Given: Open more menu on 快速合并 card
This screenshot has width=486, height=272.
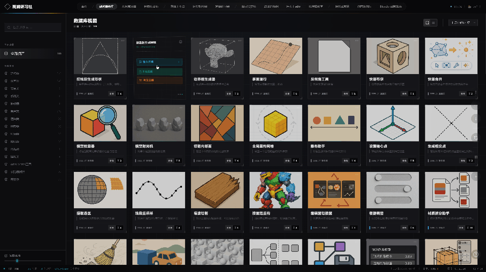Looking at the screenshot, I should 474,40.
